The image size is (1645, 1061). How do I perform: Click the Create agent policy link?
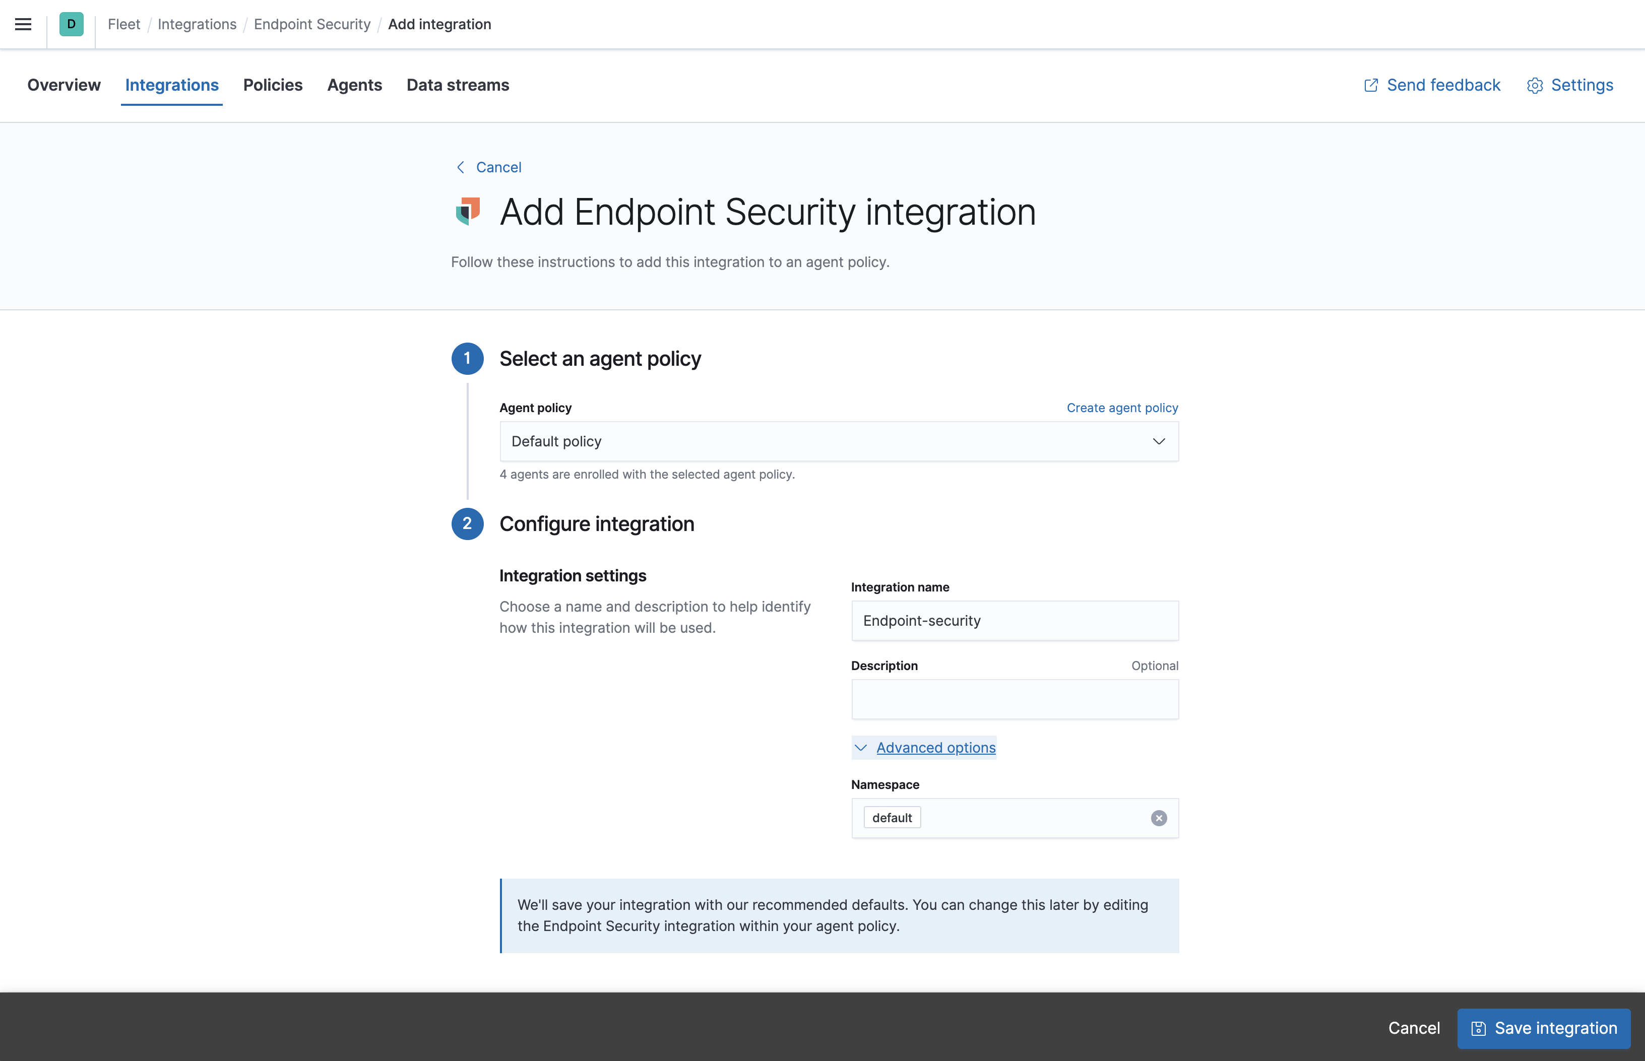(1122, 407)
